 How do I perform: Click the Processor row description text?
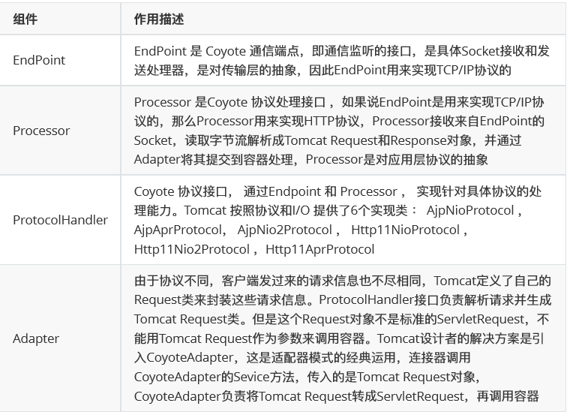339,131
